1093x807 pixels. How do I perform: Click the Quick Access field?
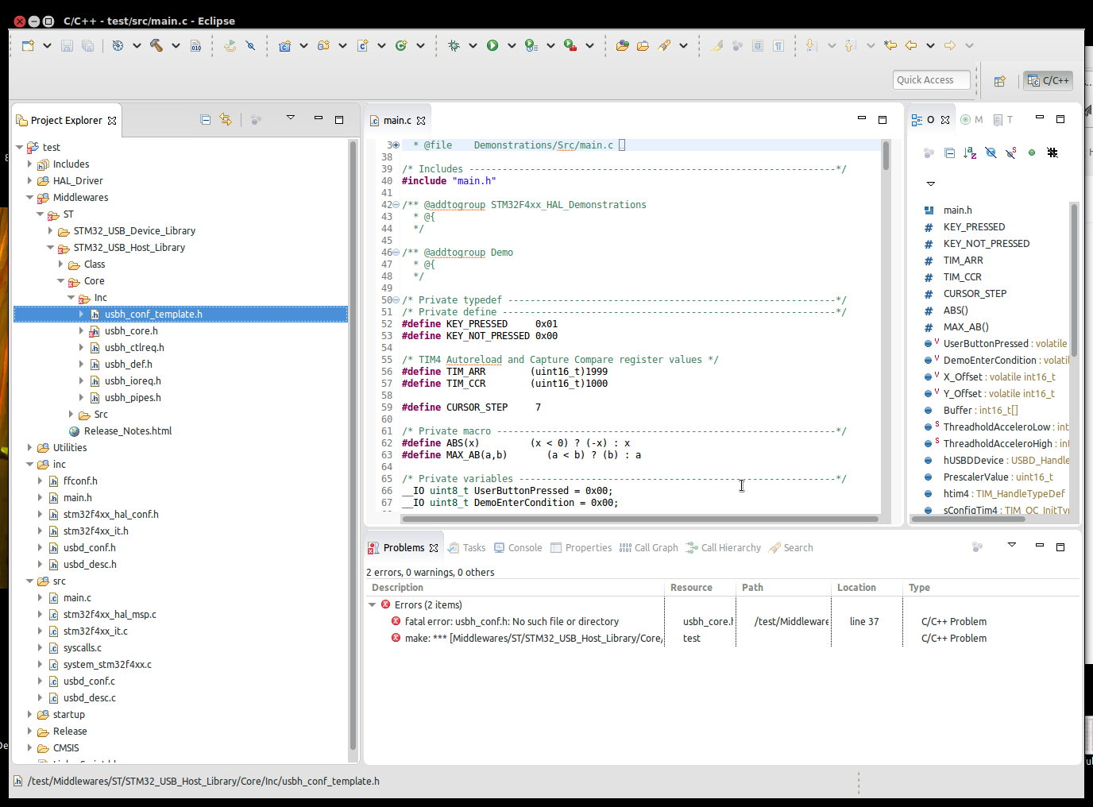932,80
